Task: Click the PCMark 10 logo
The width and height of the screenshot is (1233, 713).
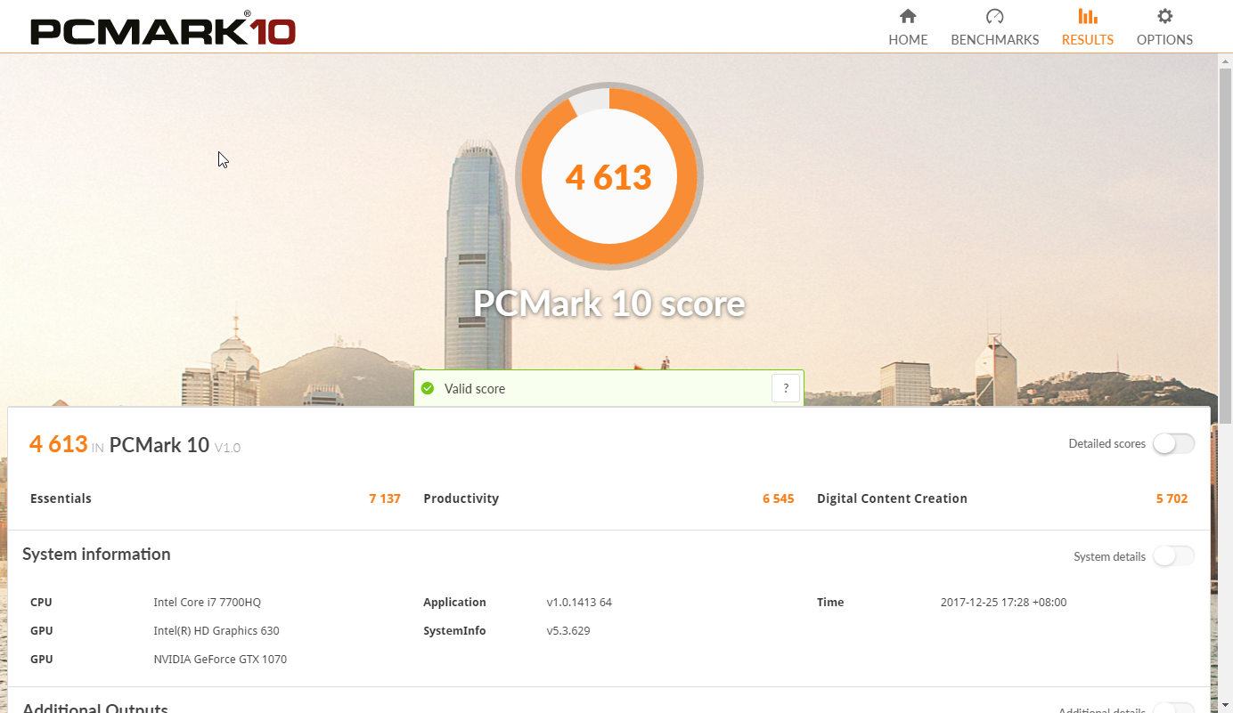Action: (x=163, y=29)
